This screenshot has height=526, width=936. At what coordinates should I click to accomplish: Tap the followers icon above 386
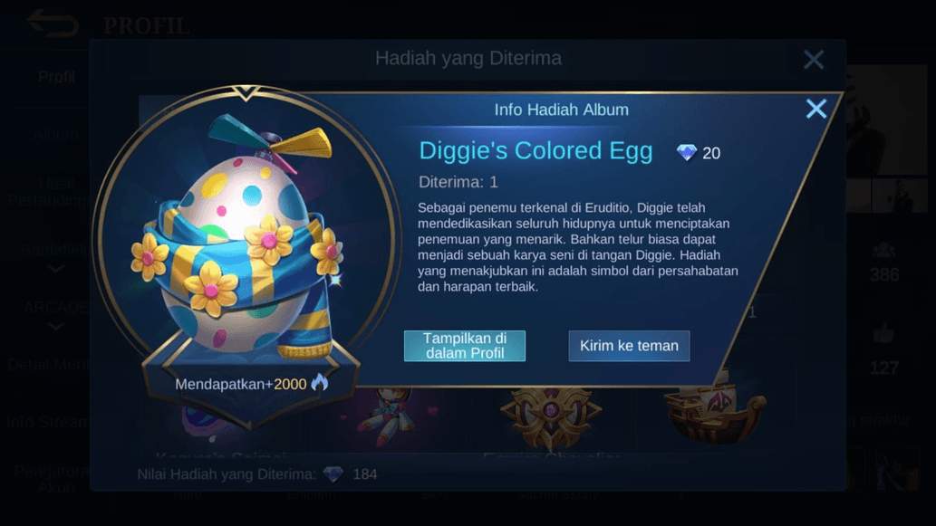[884, 251]
